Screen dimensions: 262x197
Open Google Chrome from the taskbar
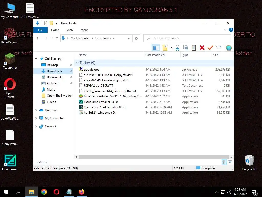point(44,192)
